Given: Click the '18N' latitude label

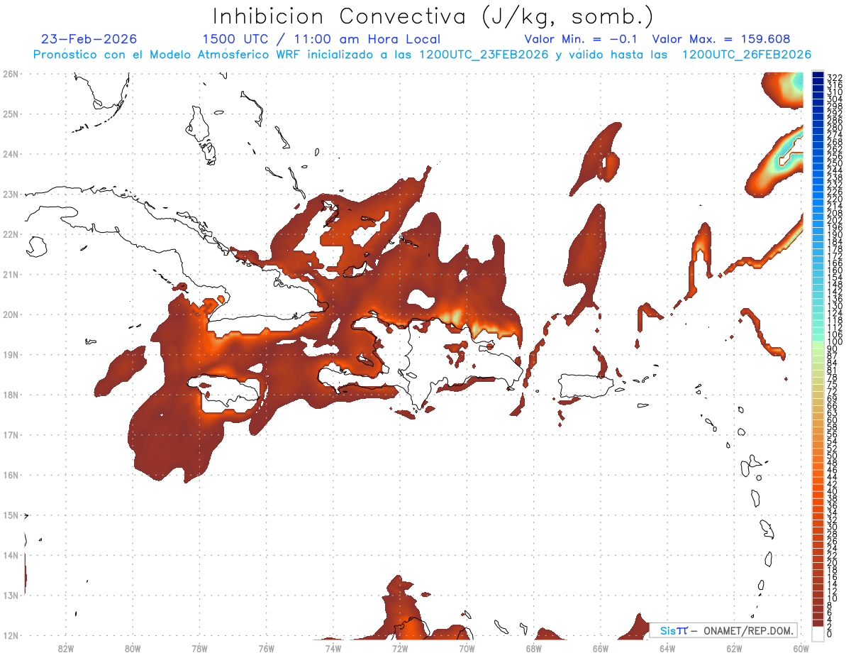Looking at the screenshot, I should point(11,395).
